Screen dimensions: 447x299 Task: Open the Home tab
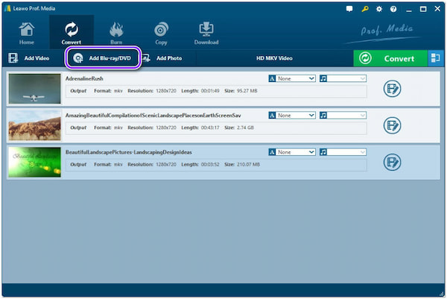pos(26,32)
